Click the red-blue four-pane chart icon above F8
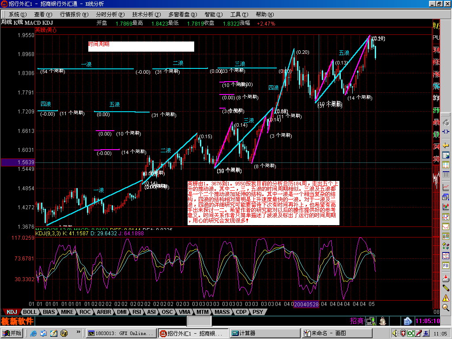The height and width of the screenshot is (339, 452). [446, 256]
